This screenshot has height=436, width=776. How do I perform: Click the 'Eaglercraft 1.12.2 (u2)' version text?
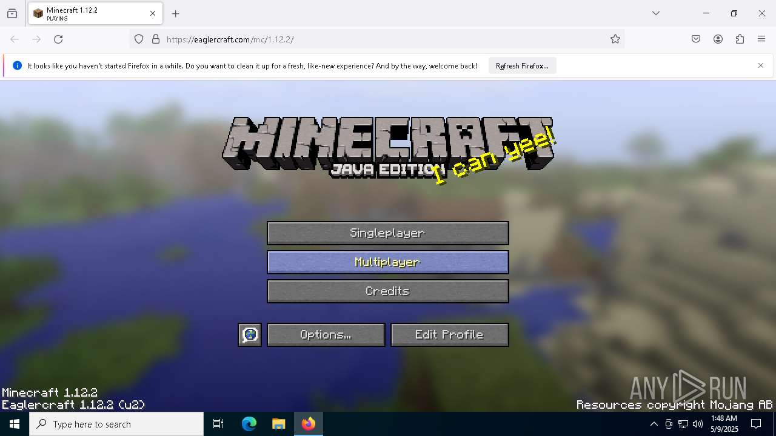click(73, 405)
